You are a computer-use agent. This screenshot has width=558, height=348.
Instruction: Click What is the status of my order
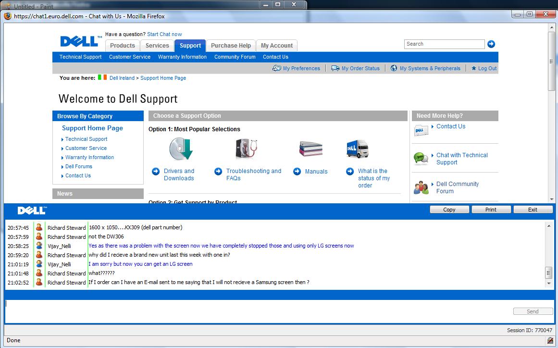(x=374, y=178)
